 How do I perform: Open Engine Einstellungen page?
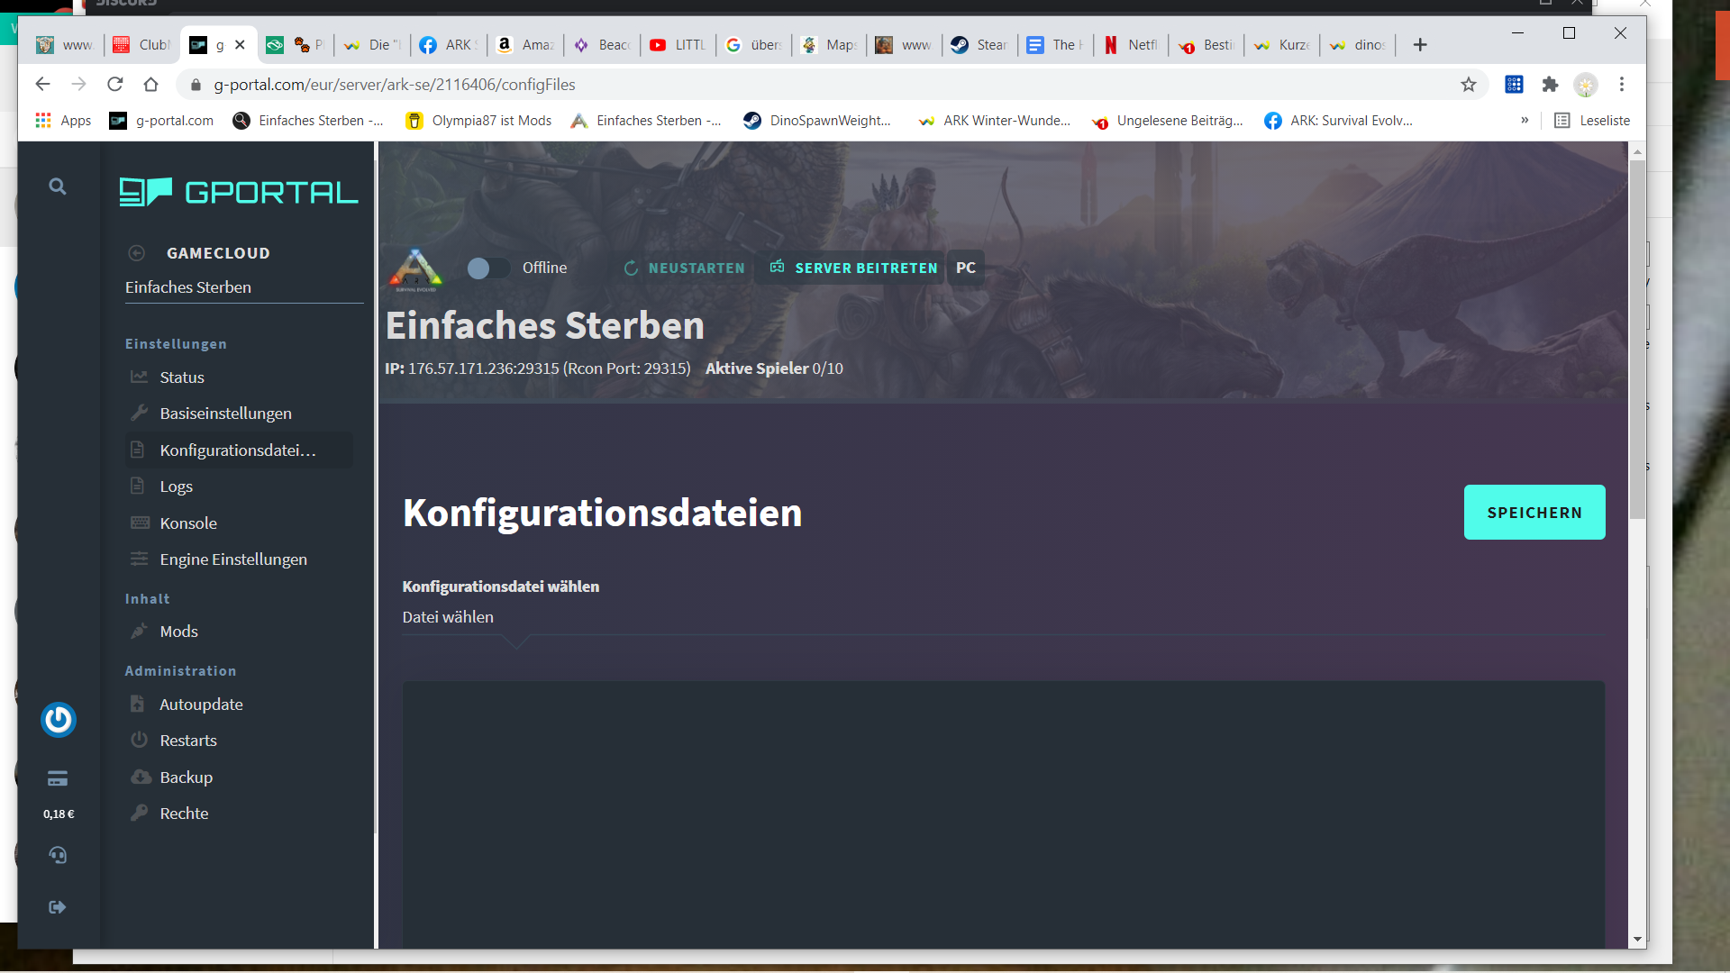233,559
